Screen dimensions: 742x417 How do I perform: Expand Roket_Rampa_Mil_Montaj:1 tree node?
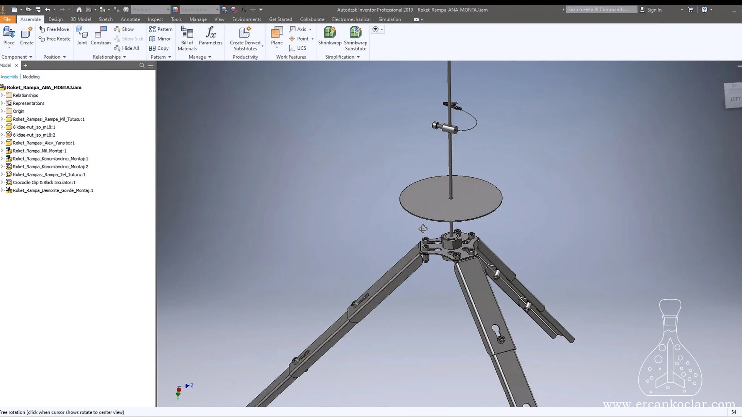coord(2,151)
